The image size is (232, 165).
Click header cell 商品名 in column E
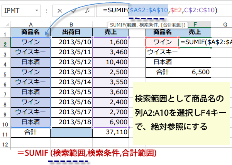coord(162,32)
